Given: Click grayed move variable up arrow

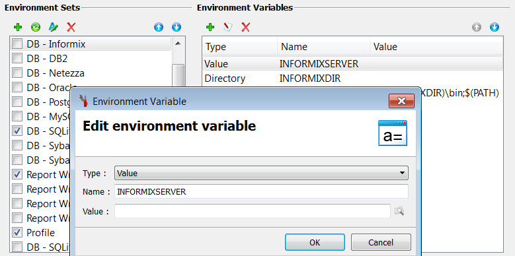Looking at the screenshot, I should [x=477, y=27].
